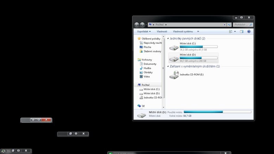Open Místní disk (C:) drive icon
Viewport: 274px width, 154px height.
tap(174, 47)
